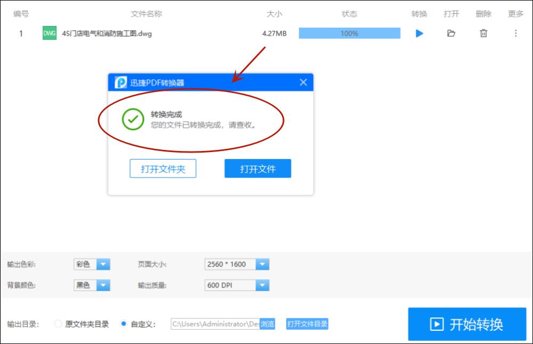This screenshot has height=344, width=533.
Task: Open the converted file with 打开文件 button
Action: [x=258, y=168]
